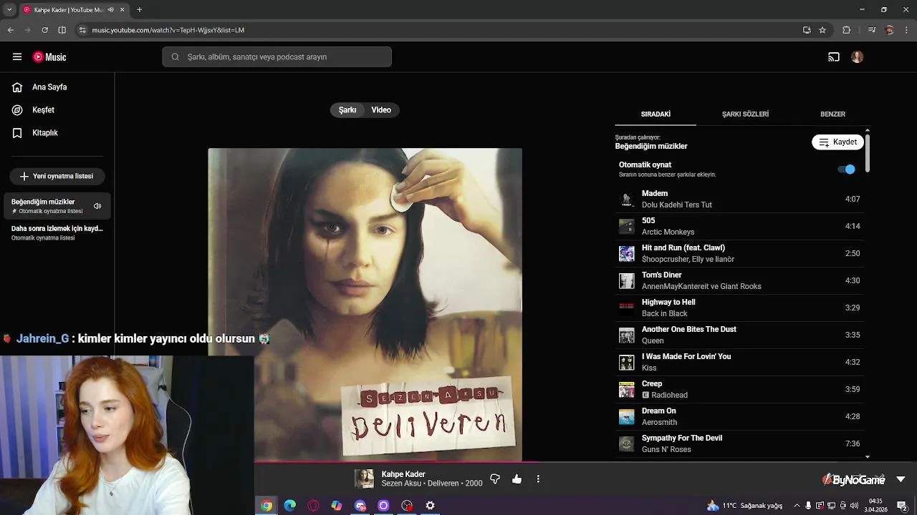This screenshot has width=917, height=515.
Task: Open a new browser tab
Action: point(139,10)
